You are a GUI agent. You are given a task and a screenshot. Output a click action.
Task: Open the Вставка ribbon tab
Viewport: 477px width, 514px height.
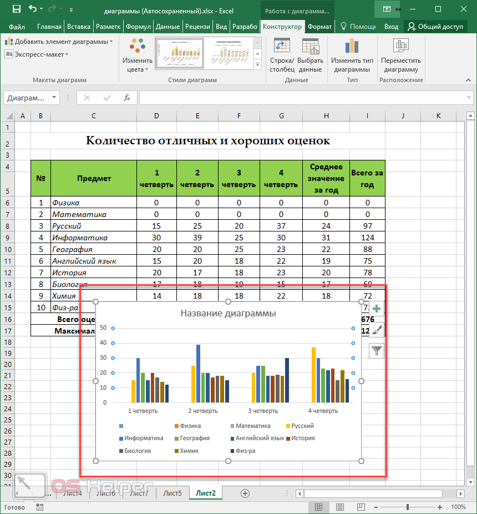click(79, 27)
